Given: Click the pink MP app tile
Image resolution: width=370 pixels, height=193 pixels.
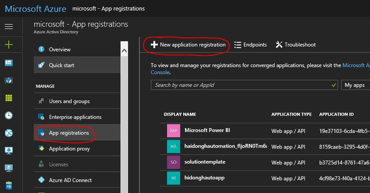Looking at the screenshot, I should pos(174,131).
